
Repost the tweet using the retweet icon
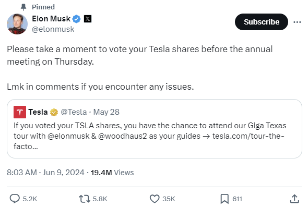tap(85, 199)
